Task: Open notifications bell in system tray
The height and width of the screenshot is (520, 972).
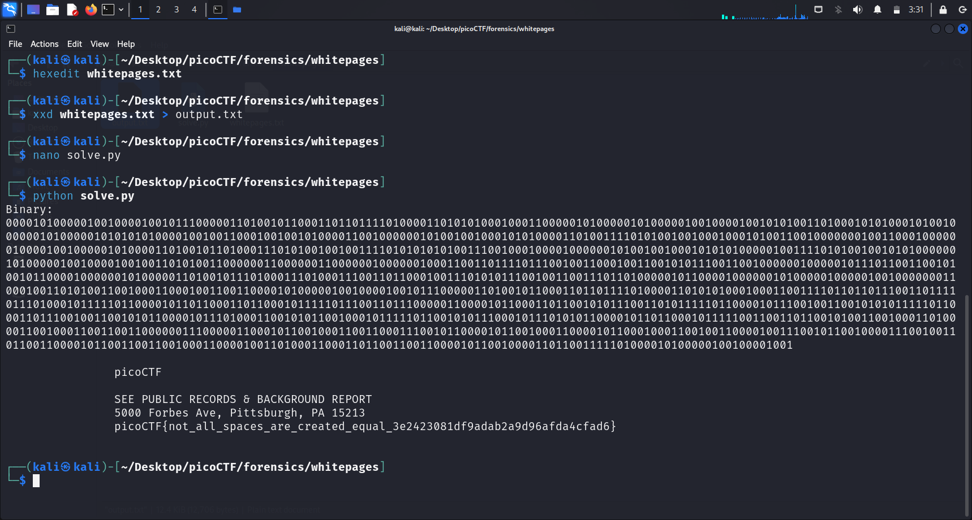Action: pyautogui.click(x=878, y=10)
